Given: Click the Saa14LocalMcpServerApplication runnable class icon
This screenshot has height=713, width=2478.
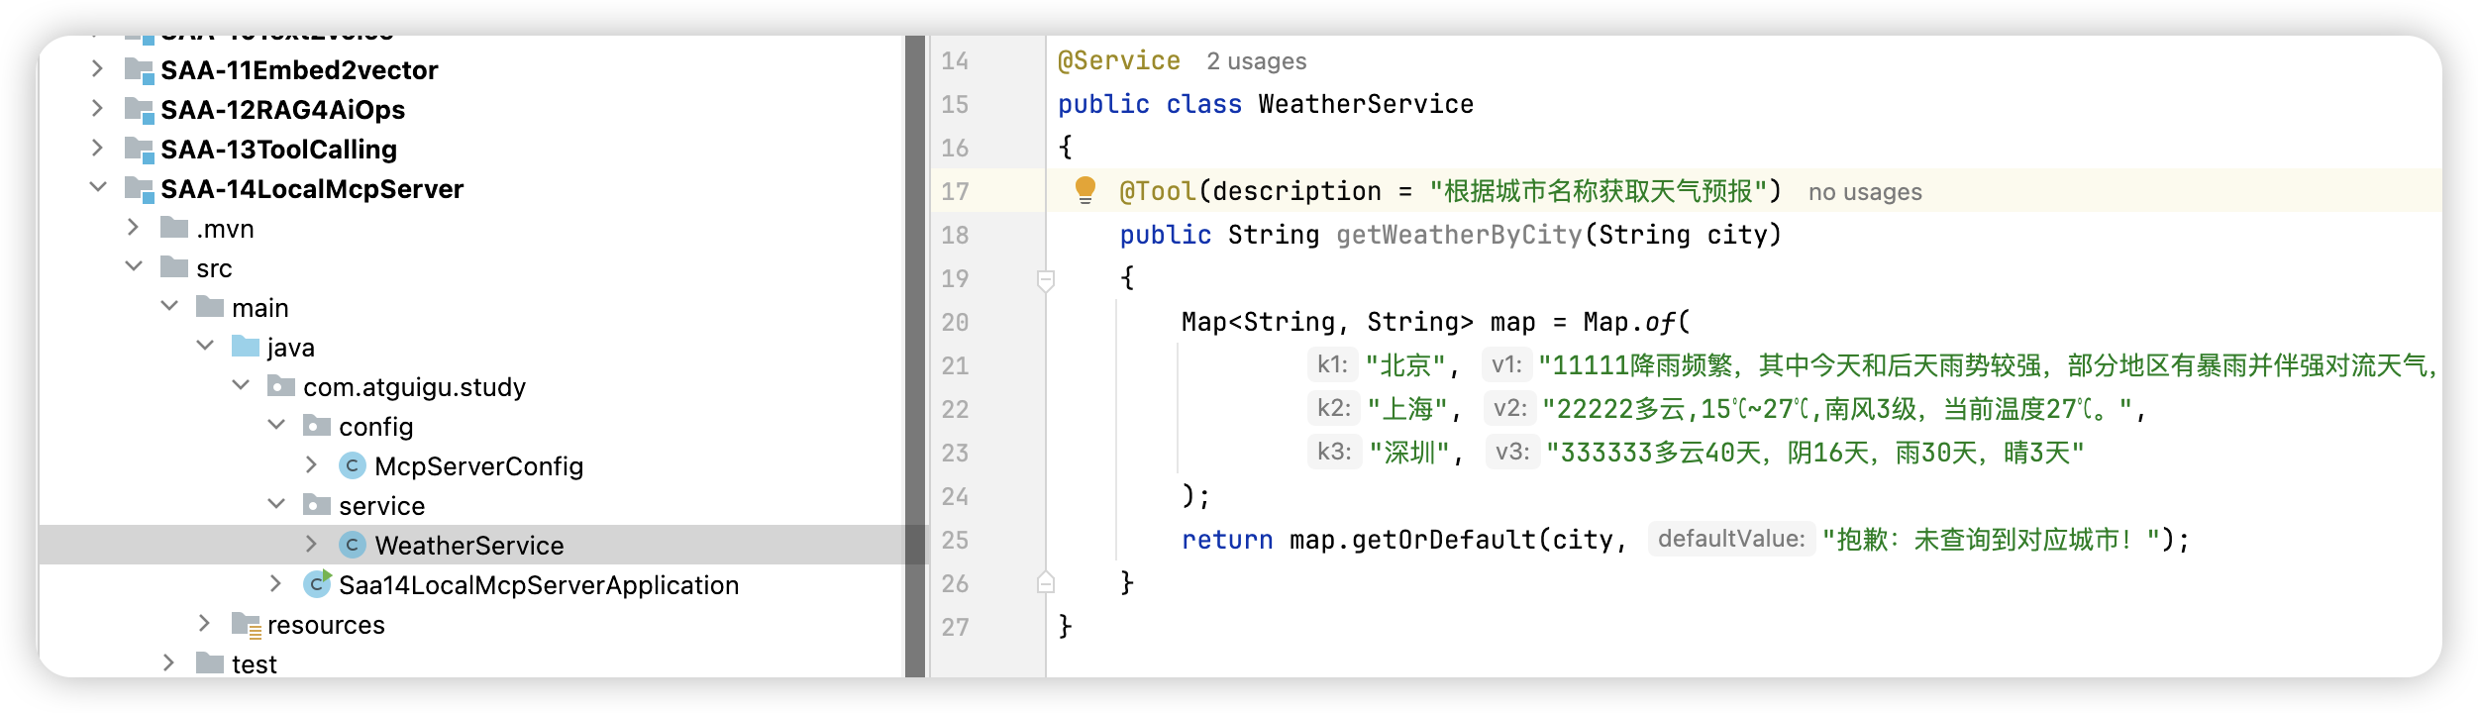Looking at the screenshot, I should coord(317,584).
